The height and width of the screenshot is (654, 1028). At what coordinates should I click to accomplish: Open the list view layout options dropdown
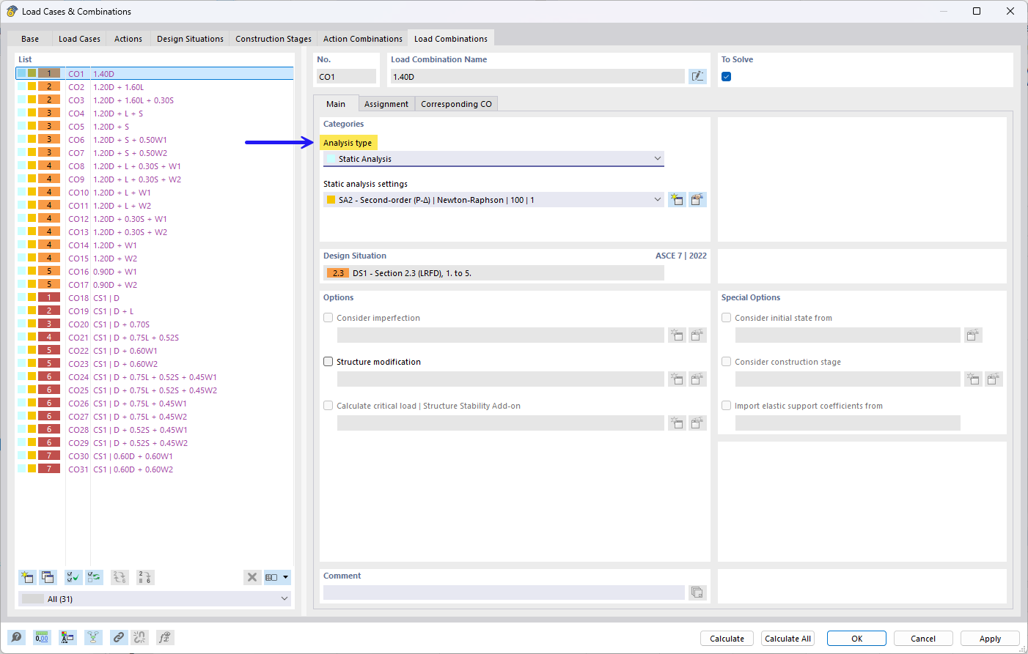pyautogui.click(x=277, y=577)
